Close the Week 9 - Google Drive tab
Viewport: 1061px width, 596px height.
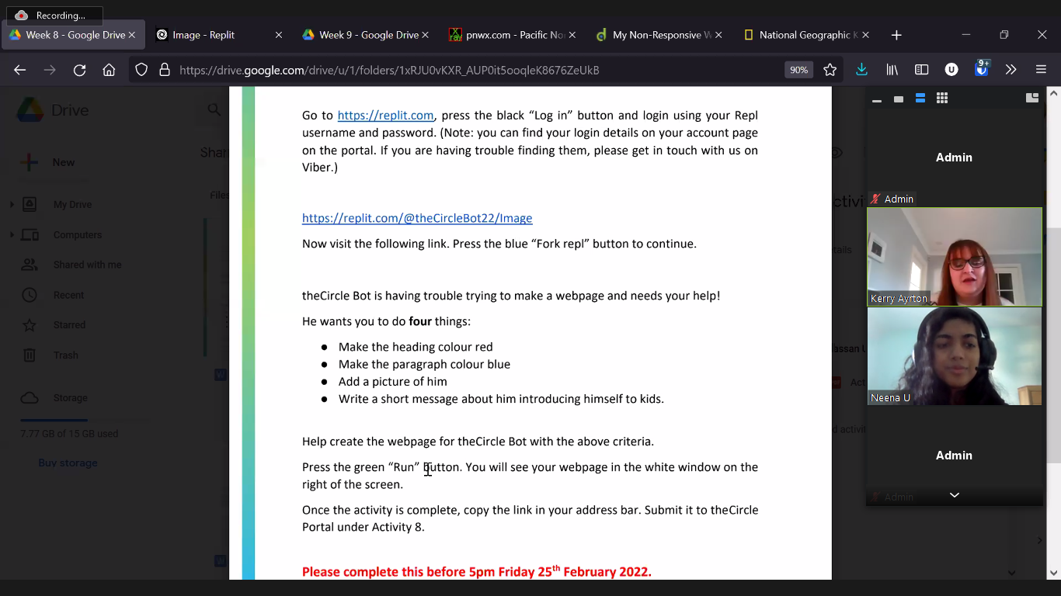click(425, 35)
